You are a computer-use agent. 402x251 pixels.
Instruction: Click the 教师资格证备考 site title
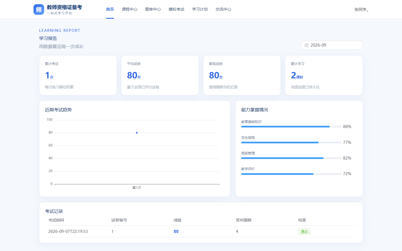point(64,7)
